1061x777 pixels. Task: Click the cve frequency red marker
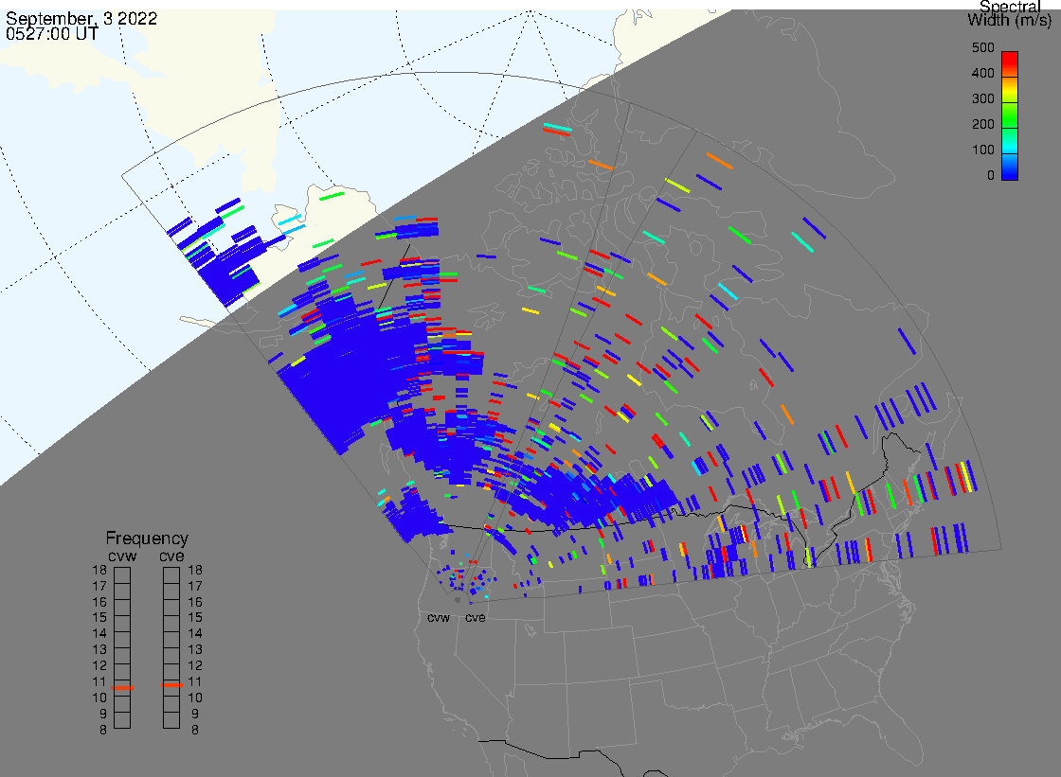click(171, 685)
